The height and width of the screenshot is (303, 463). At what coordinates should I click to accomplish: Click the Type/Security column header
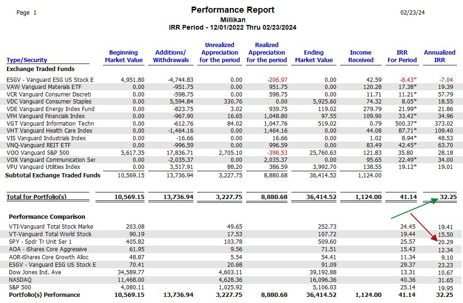pyautogui.click(x=27, y=60)
